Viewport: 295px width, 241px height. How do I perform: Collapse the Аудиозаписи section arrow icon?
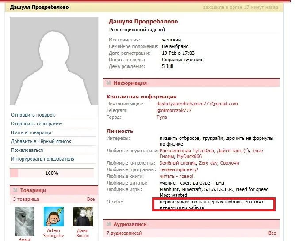[108, 224]
